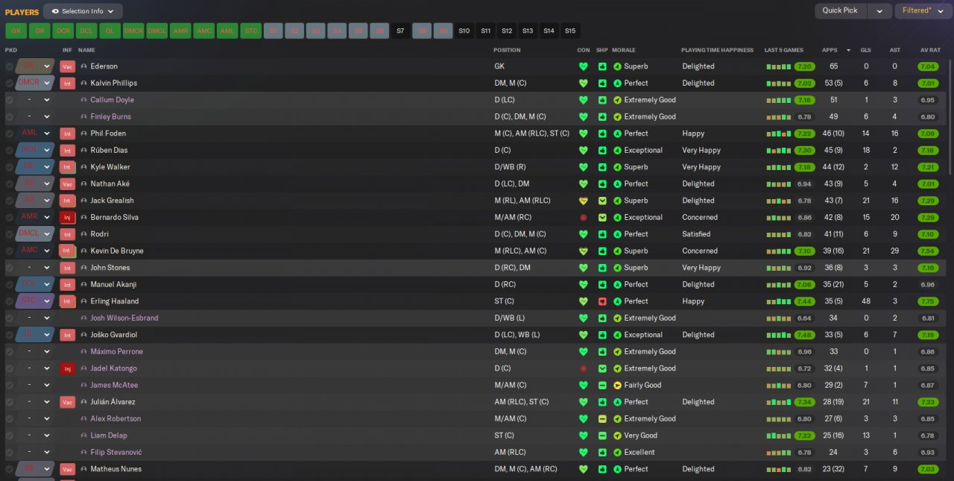Toggle selection check for Kalvin Phillips
This screenshot has height=481, width=954.
coord(10,84)
